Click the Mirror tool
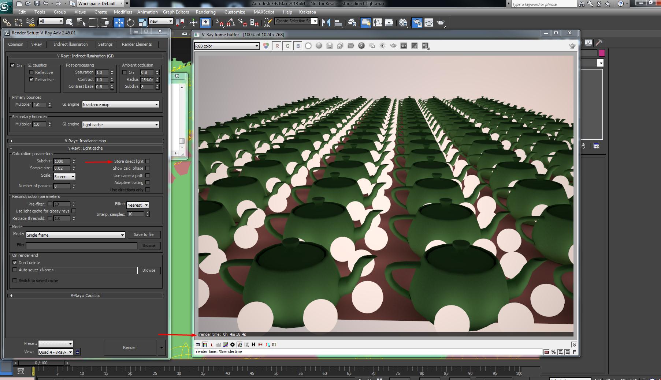The width and height of the screenshot is (661, 380). 326,23
